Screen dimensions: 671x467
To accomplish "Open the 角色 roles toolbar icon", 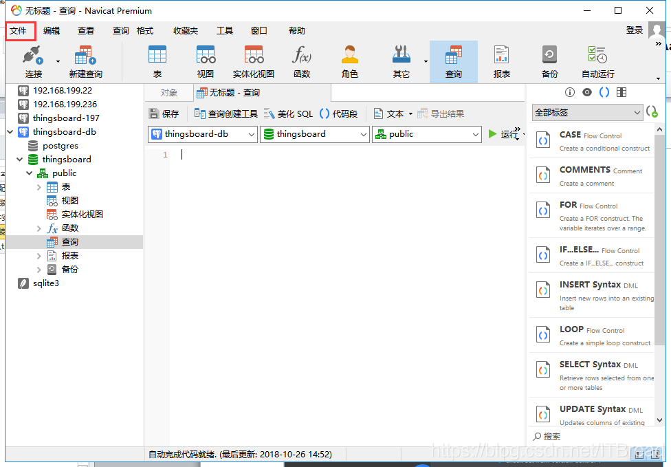I will click(350, 62).
